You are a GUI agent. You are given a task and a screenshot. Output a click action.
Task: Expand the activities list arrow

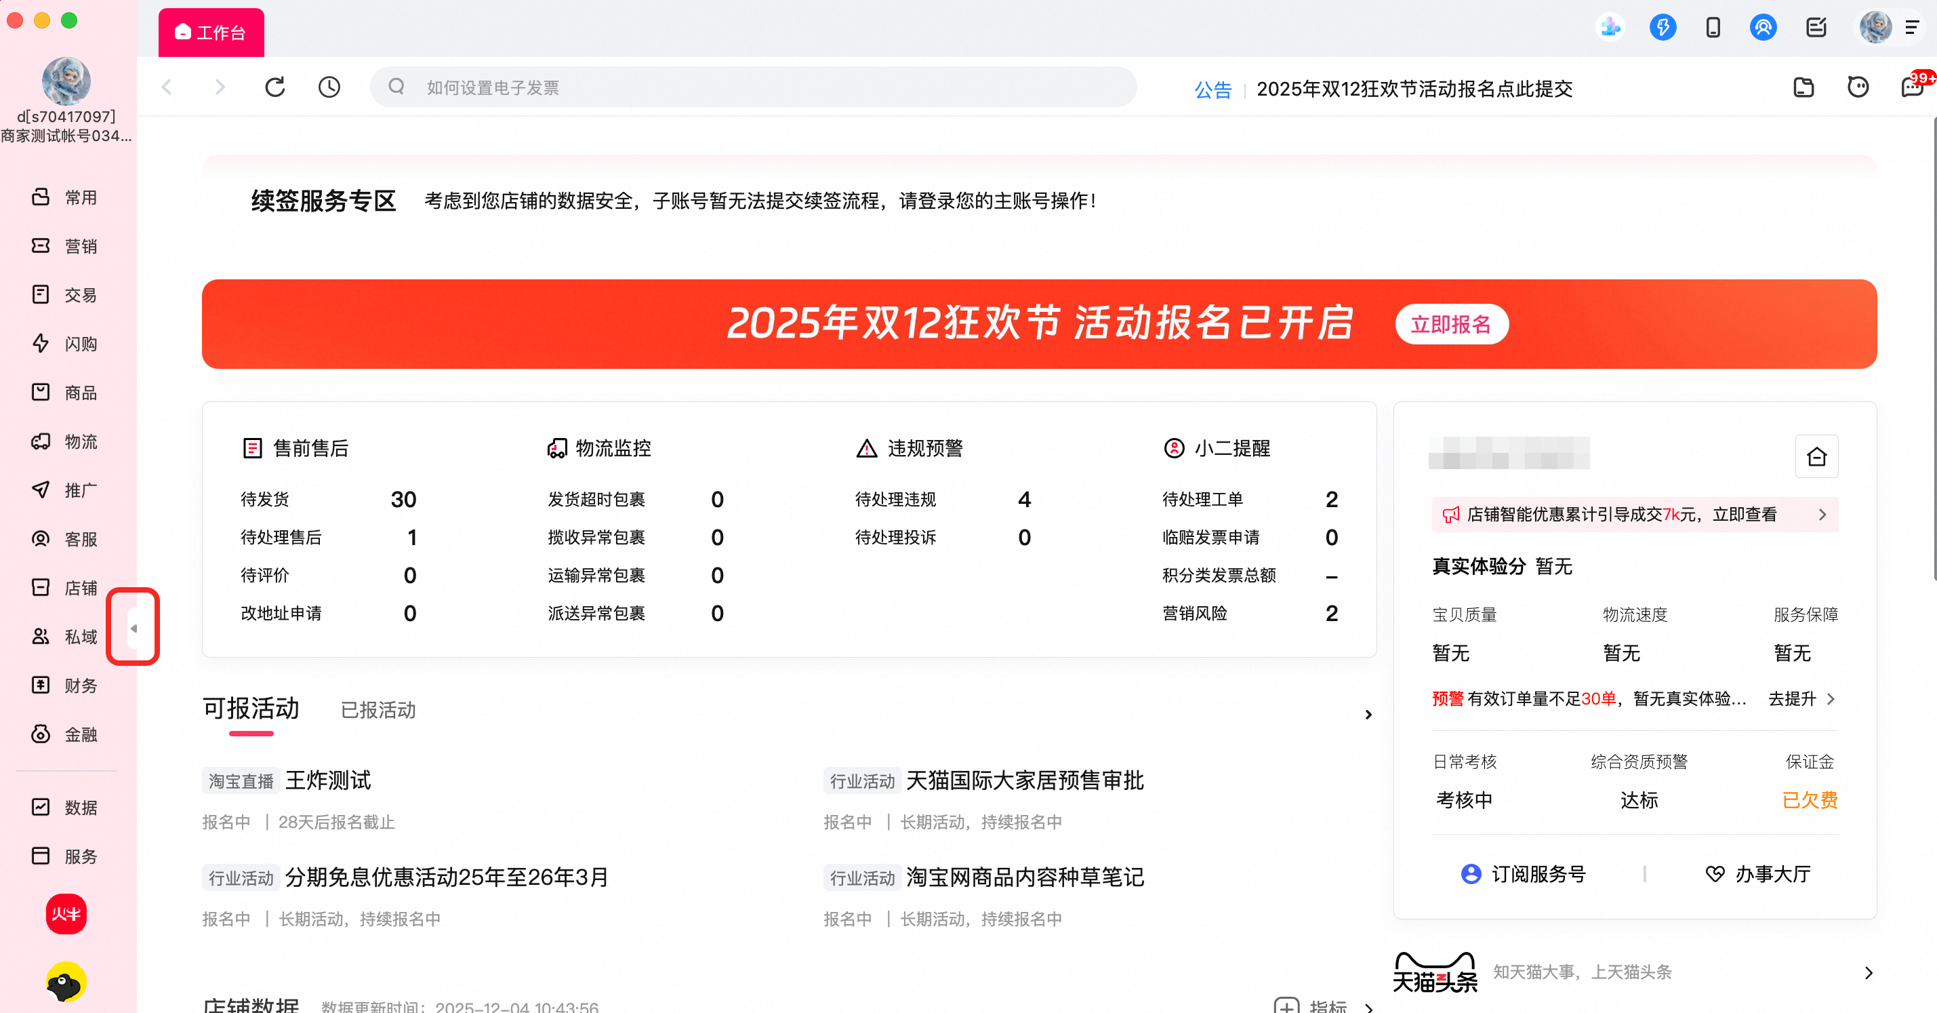click(1368, 715)
